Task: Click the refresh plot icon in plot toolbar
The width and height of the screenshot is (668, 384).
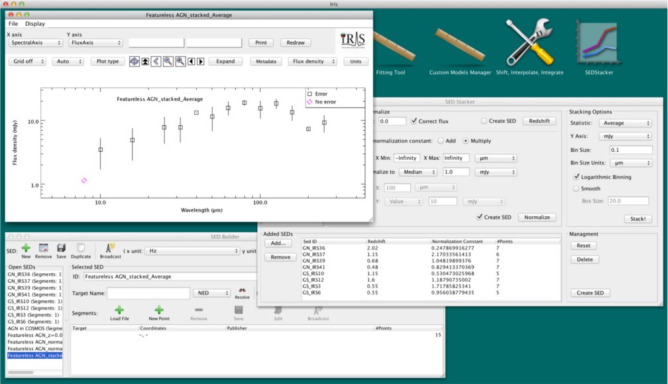Action: tap(134, 62)
